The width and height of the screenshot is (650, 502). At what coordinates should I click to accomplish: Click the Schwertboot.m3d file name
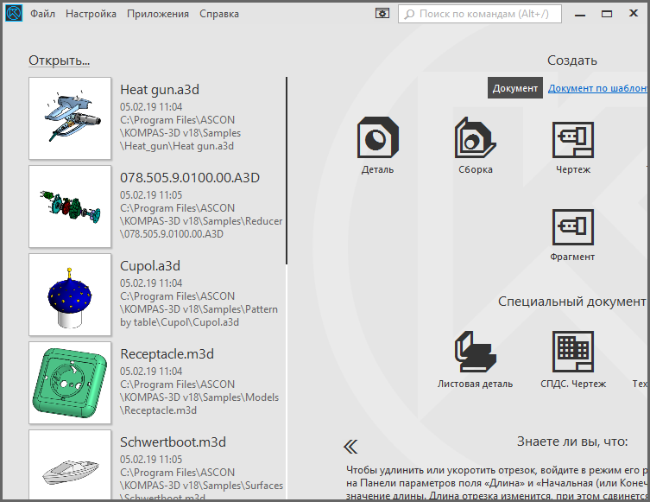pos(173,442)
